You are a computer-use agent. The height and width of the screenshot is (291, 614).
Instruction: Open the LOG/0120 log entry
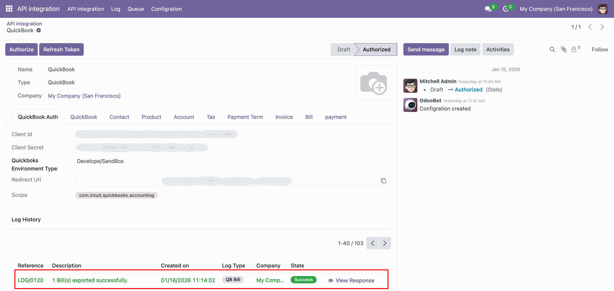pos(31,280)
